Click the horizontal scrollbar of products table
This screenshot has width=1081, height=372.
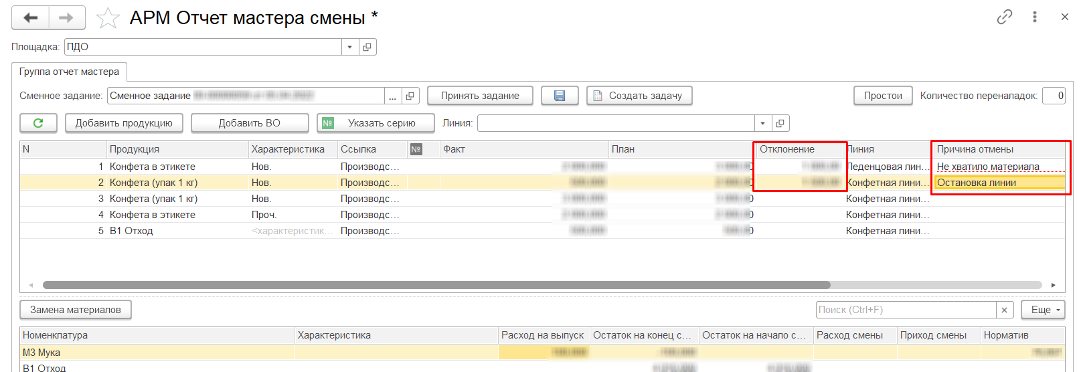point(435,285)
